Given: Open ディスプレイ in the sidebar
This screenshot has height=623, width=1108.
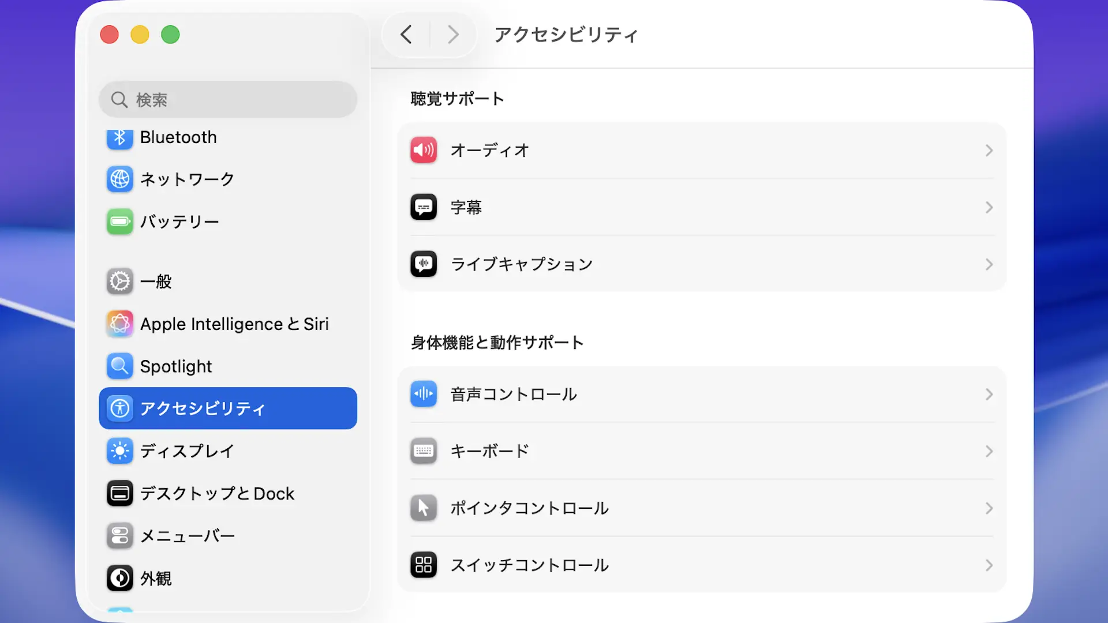Looking at the screenshot, I should point(187,451).
